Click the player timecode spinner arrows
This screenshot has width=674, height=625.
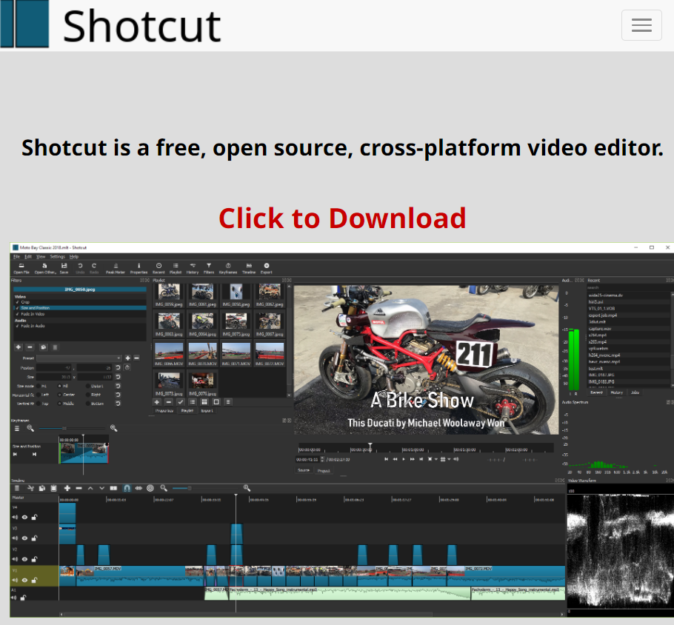coord(322,460)
